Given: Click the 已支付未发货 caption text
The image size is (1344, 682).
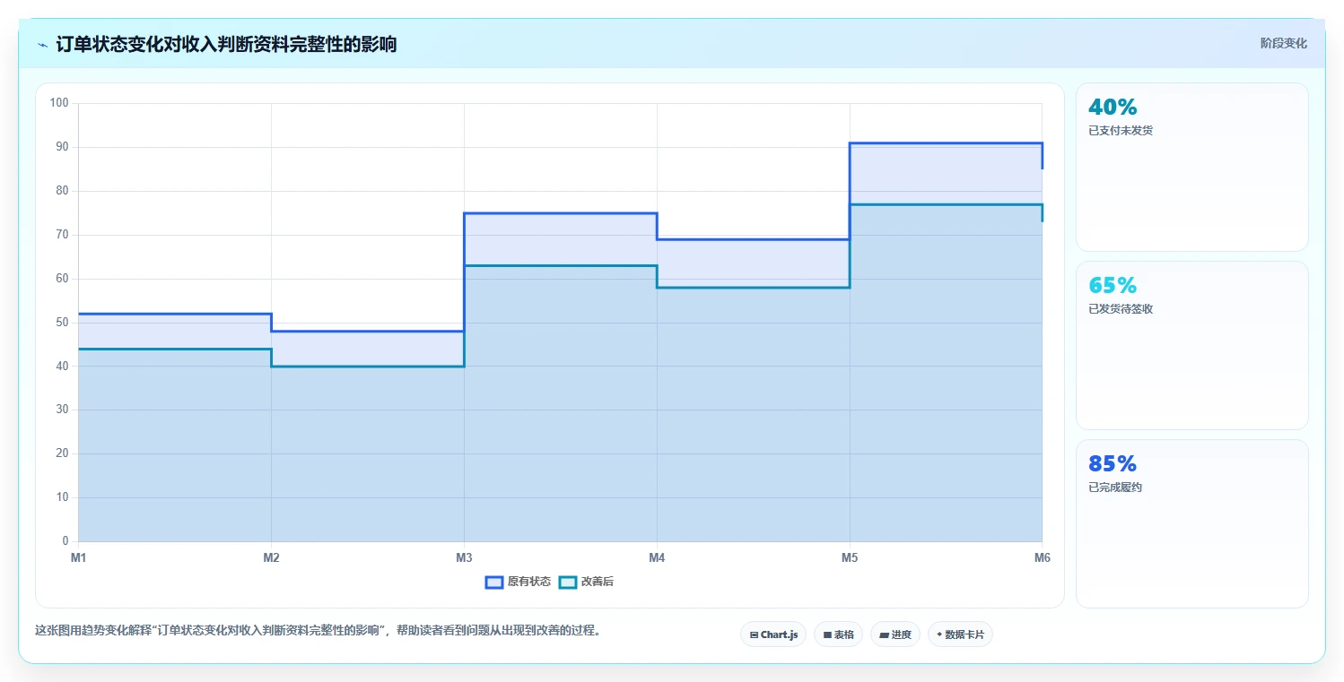Looking at the screenshot, I should click(1121, 131).
